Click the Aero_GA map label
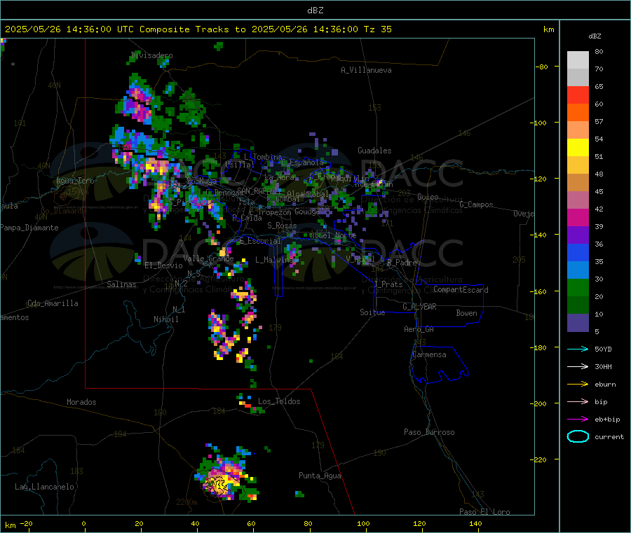The width and height of the screenshot is (631, 533). pos(419,329)
